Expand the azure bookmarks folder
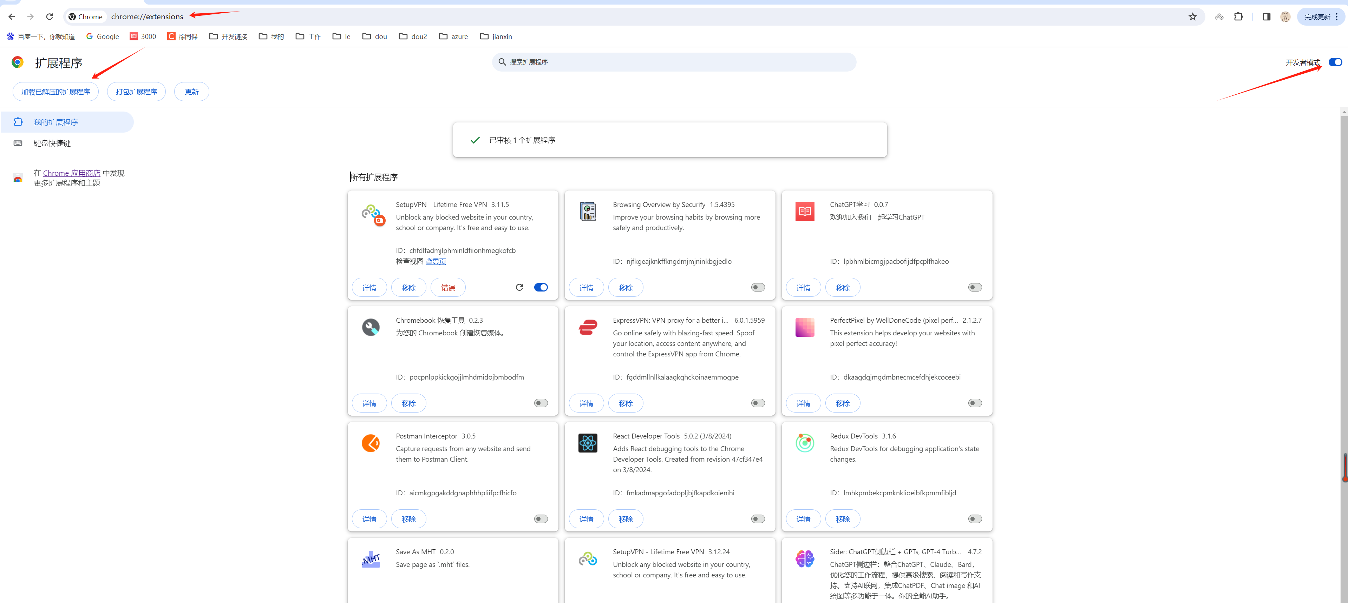The image size is (1348, 603). click(453, 36)
